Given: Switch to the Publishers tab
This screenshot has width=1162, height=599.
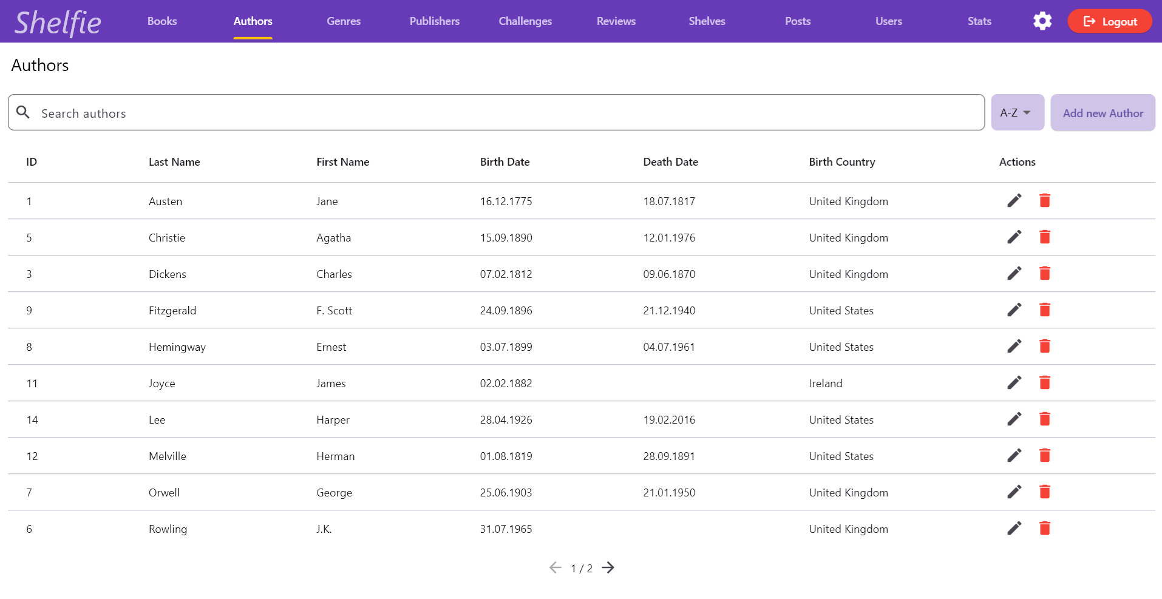Looking at the screenshot, I should (435, 21).
